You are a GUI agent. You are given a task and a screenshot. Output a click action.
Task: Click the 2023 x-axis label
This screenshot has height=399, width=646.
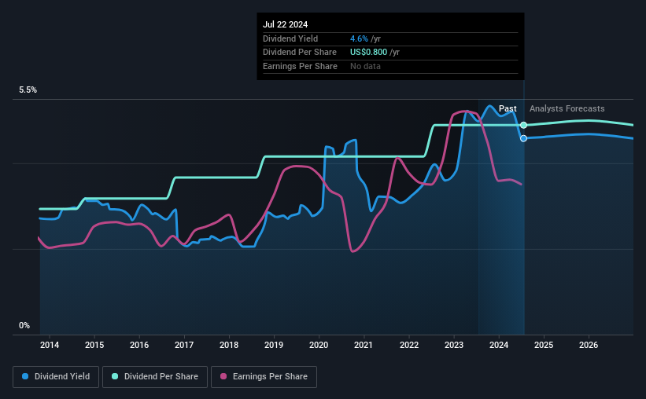(454, 345)
